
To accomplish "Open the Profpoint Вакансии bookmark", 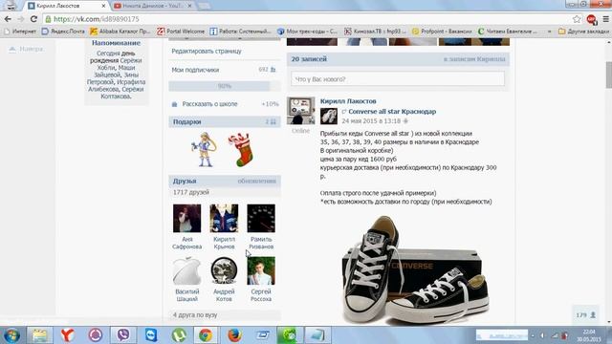I will (442, 32).
